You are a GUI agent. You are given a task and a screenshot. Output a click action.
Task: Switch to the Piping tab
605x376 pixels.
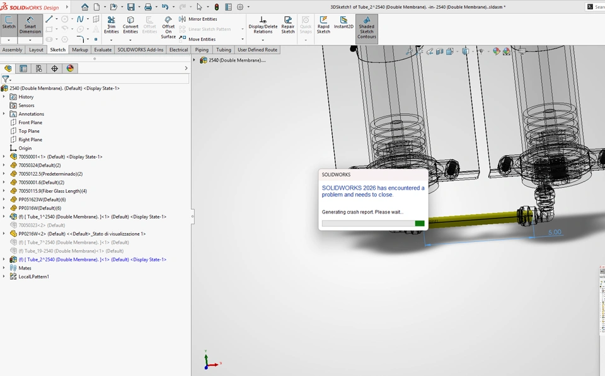[x=202, y=50]
